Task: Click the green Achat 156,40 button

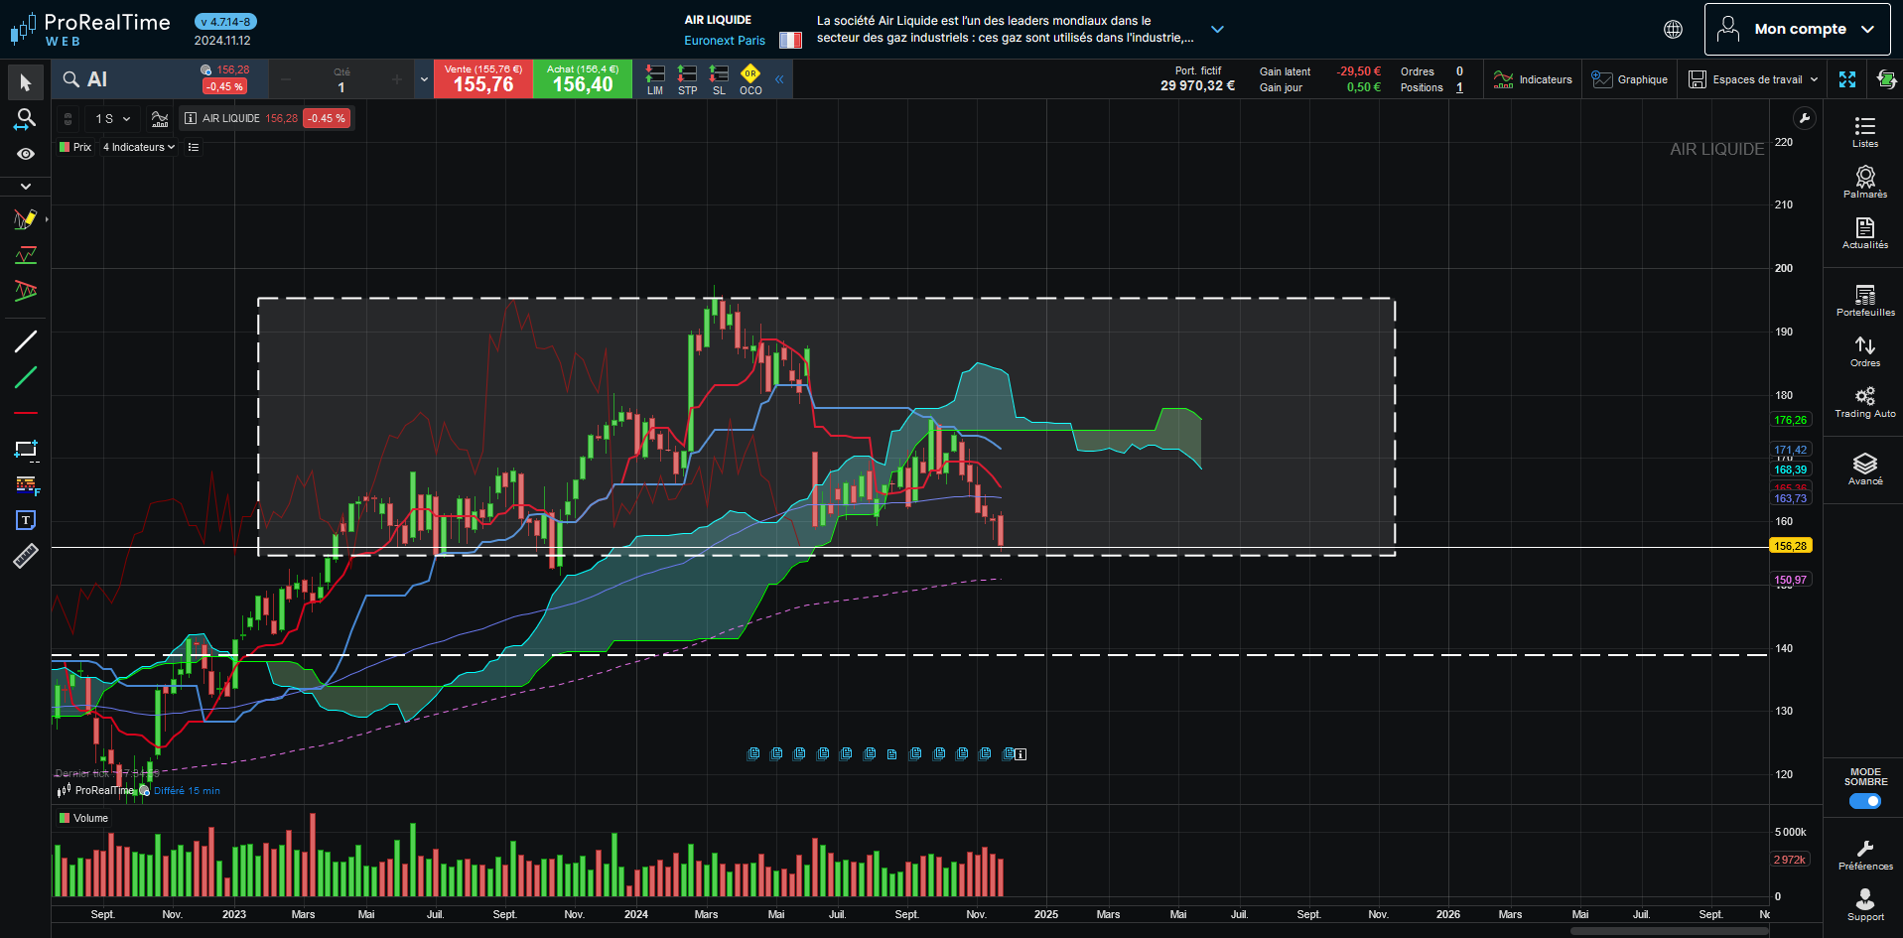Action: (x=583, y=79)
